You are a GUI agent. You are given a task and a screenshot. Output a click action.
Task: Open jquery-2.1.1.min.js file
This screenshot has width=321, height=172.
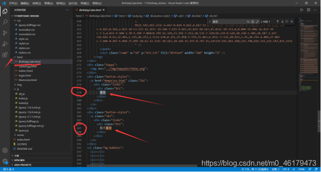click(x=30, y=117)
